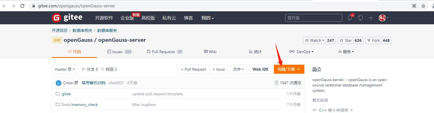Click 分支 8 branches link
Screen dimensions: 434x113
(x=90, y=69)
